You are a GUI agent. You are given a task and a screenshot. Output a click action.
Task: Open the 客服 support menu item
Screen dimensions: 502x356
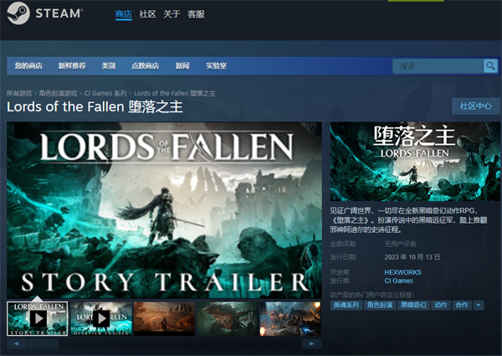(x=196, y=14)
